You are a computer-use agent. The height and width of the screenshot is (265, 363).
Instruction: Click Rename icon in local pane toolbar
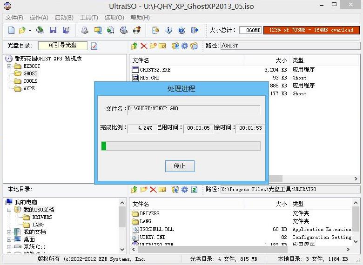(162, 190)
